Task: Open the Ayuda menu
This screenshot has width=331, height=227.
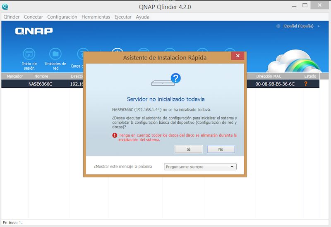Action: click(x=142, y=17)
